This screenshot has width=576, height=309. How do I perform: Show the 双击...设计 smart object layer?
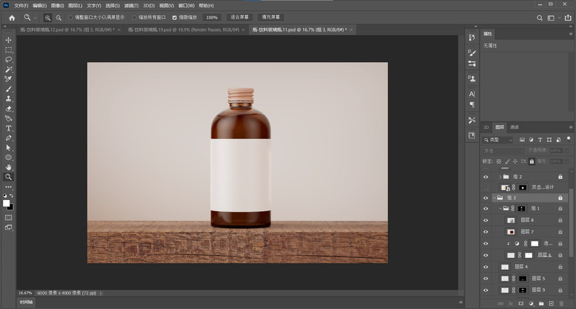(x=486, y=187)
